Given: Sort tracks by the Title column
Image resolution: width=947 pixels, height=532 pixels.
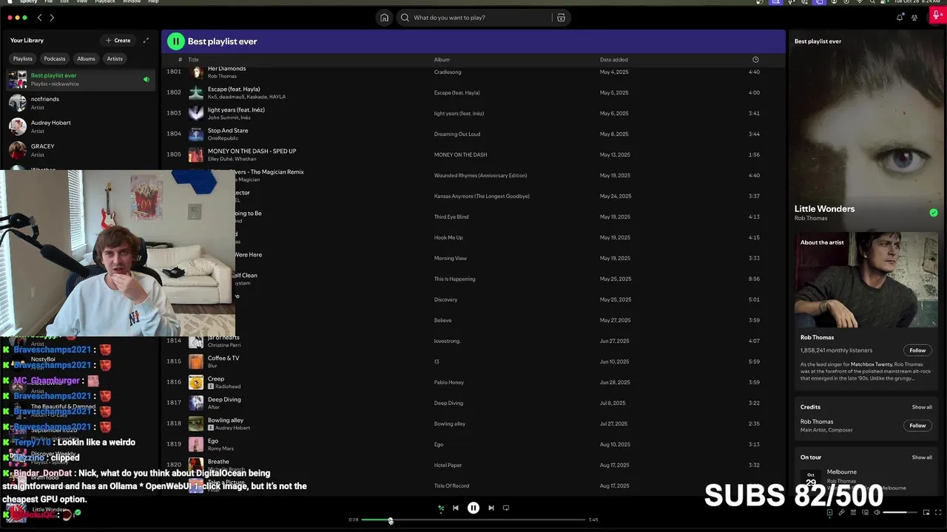Looking at the screenshot, I should [x=193, y=59].
